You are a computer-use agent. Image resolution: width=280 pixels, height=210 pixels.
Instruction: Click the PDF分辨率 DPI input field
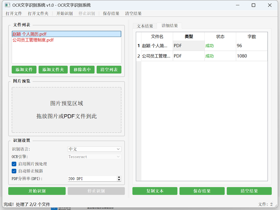[x=92, y=179]
